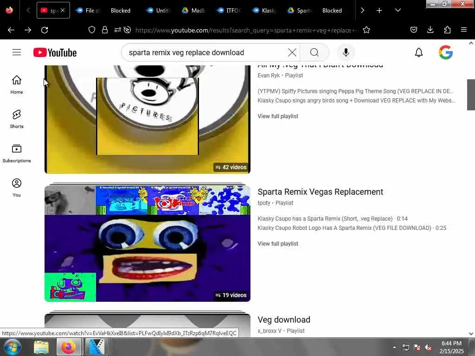475x356 pixels.
Task: View full playlist by tpoty
Action: (278, 244)
